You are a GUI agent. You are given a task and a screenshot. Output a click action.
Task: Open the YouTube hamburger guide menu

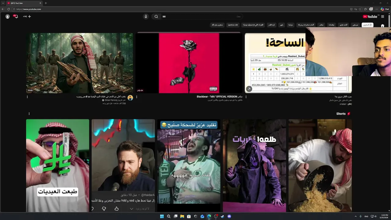coord(382,16)
